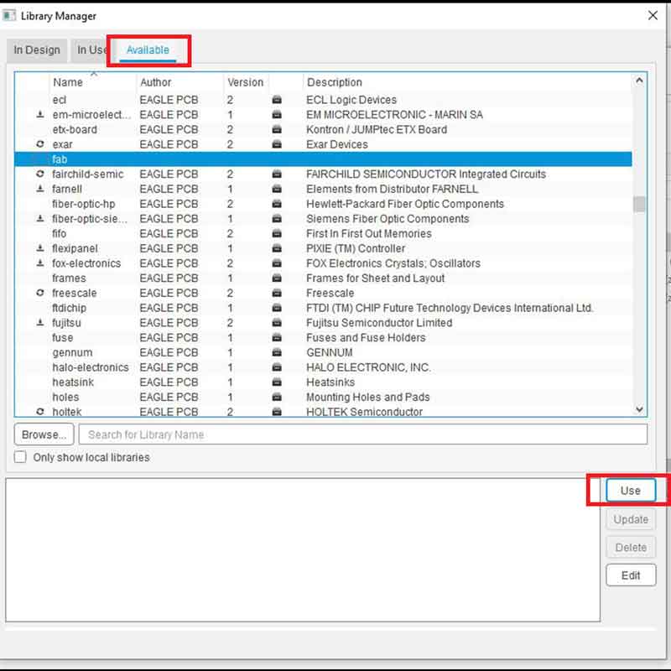Select the frames library name
Screen dimensions: 671x671
point(69,278)
